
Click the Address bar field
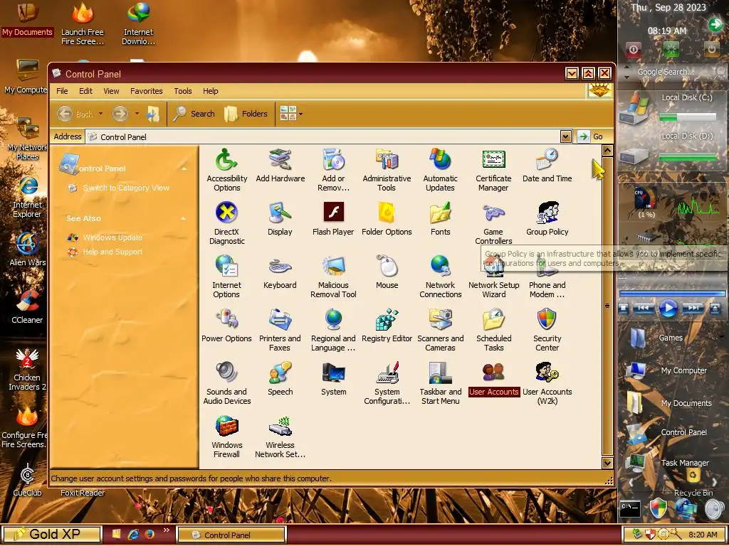point(322,136)
